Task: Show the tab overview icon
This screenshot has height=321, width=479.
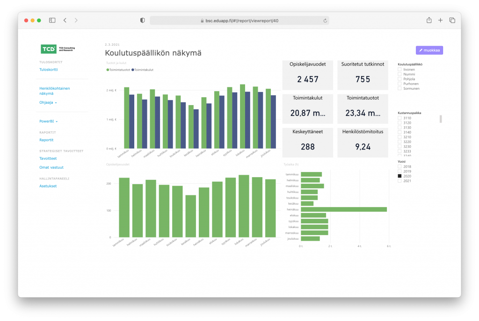Action: (x=452, y=20)
